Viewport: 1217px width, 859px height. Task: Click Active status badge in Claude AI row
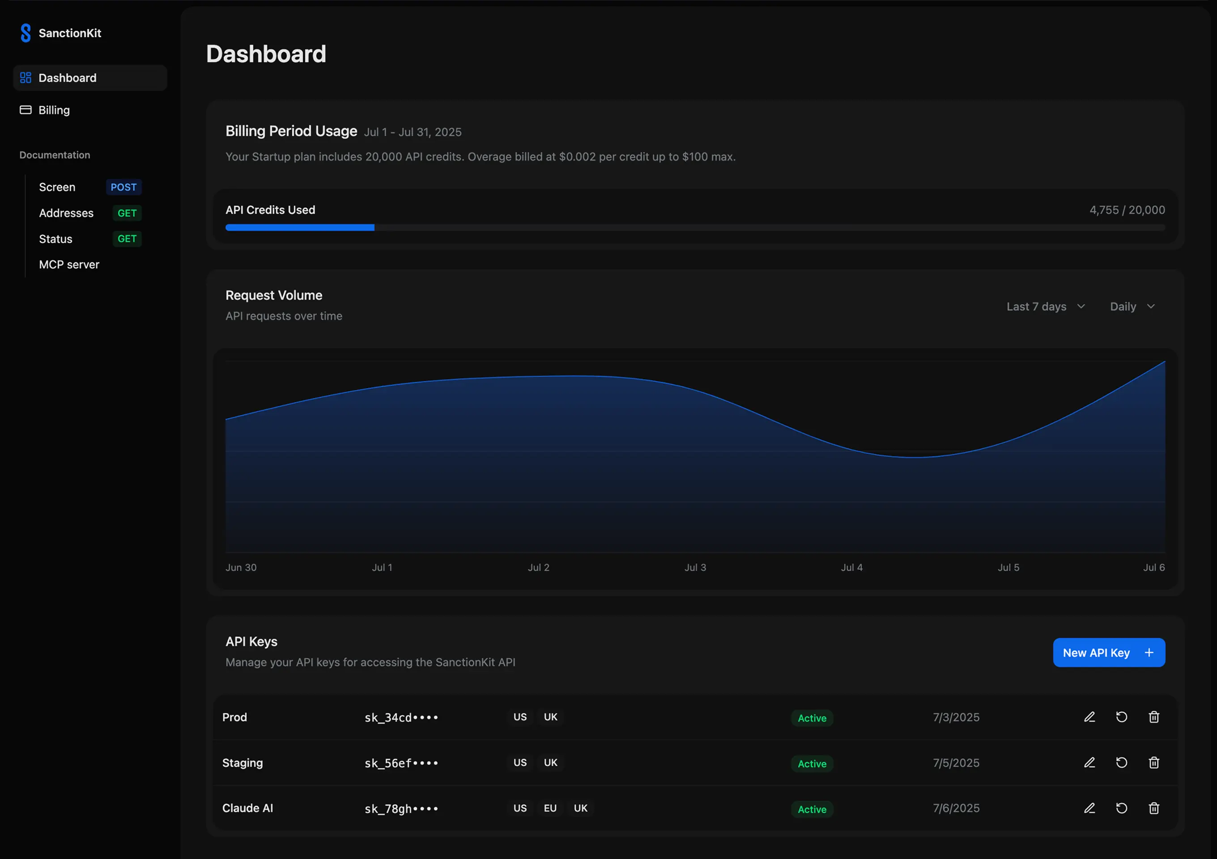[812, 809]
